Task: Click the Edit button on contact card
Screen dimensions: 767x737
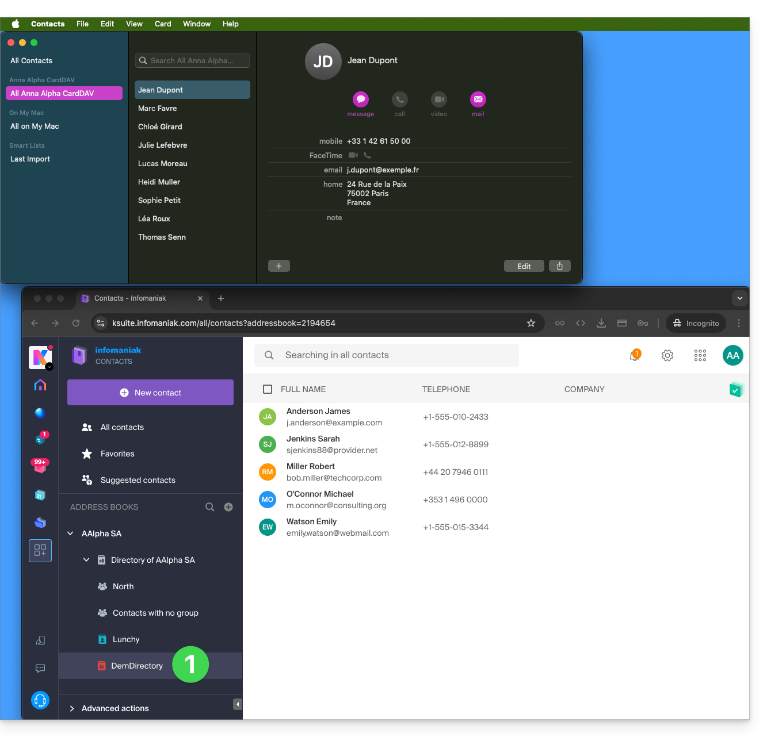Action: (x=524, y=266)
